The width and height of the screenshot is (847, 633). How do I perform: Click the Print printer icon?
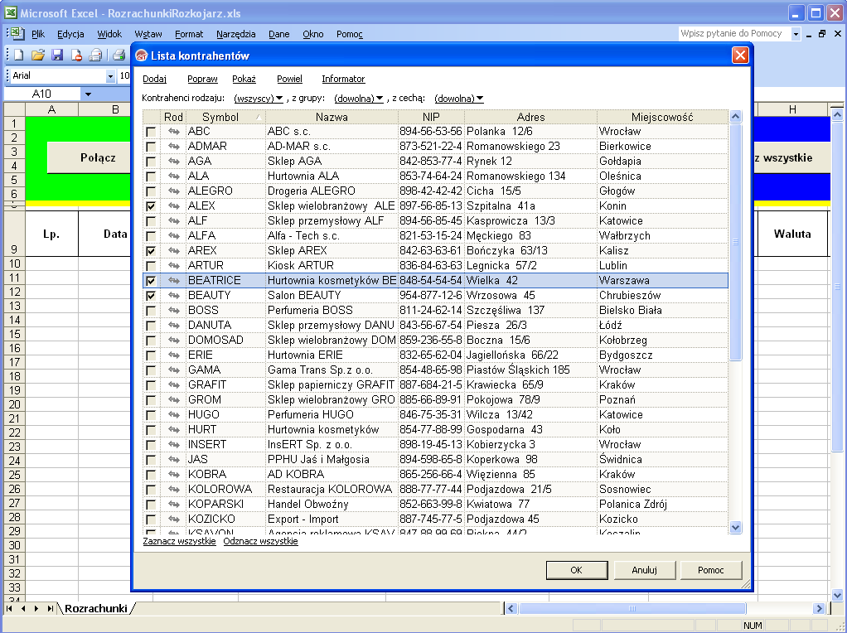(119, 56)
